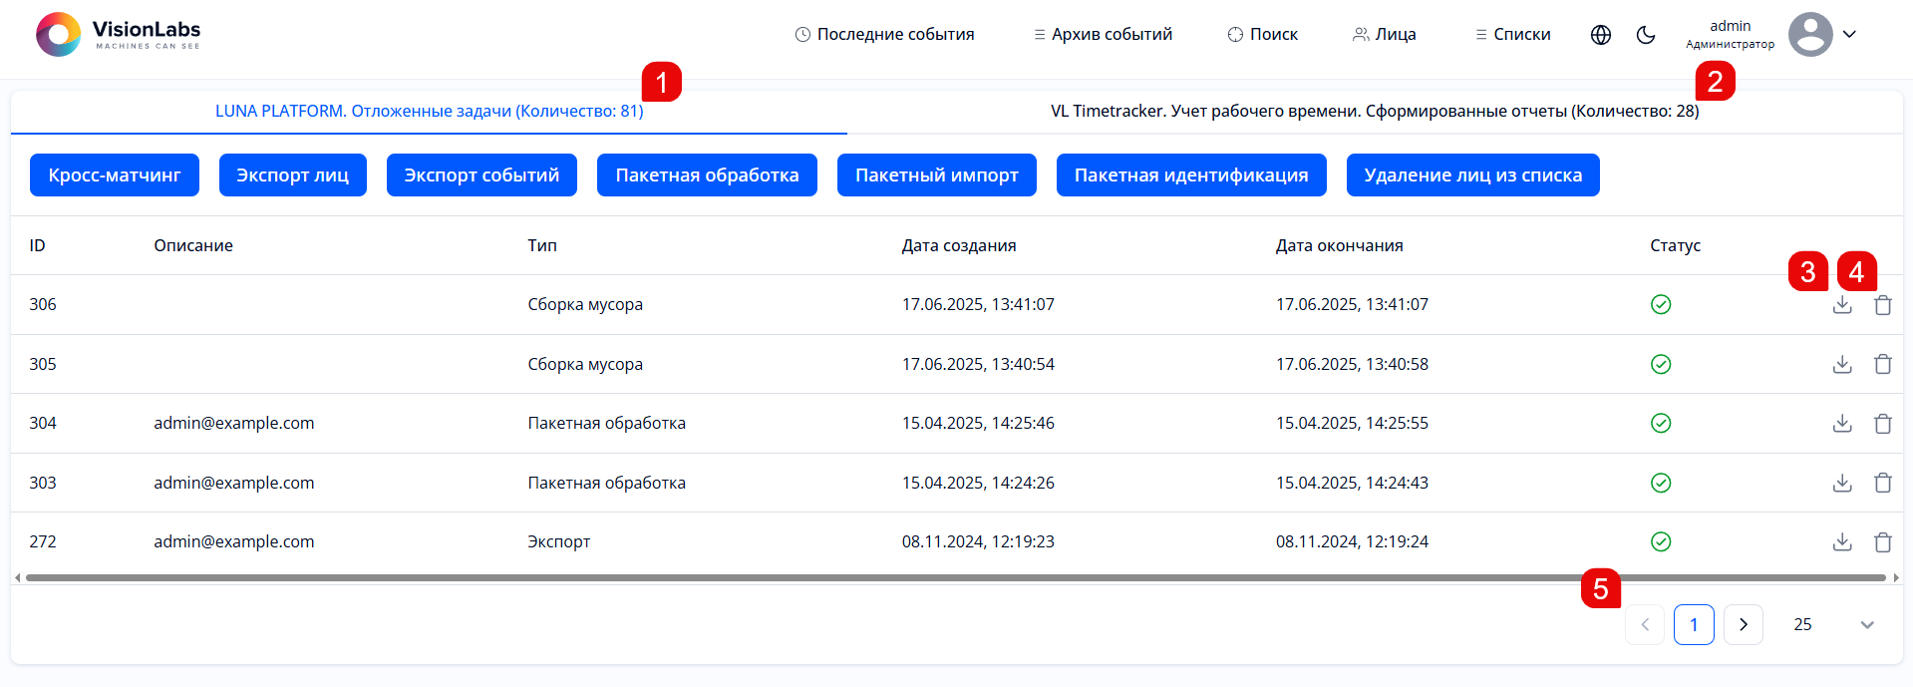Open the Архив событий menu item
Viewport: 1913px width, 687px height.
(x=1103, y=35)
